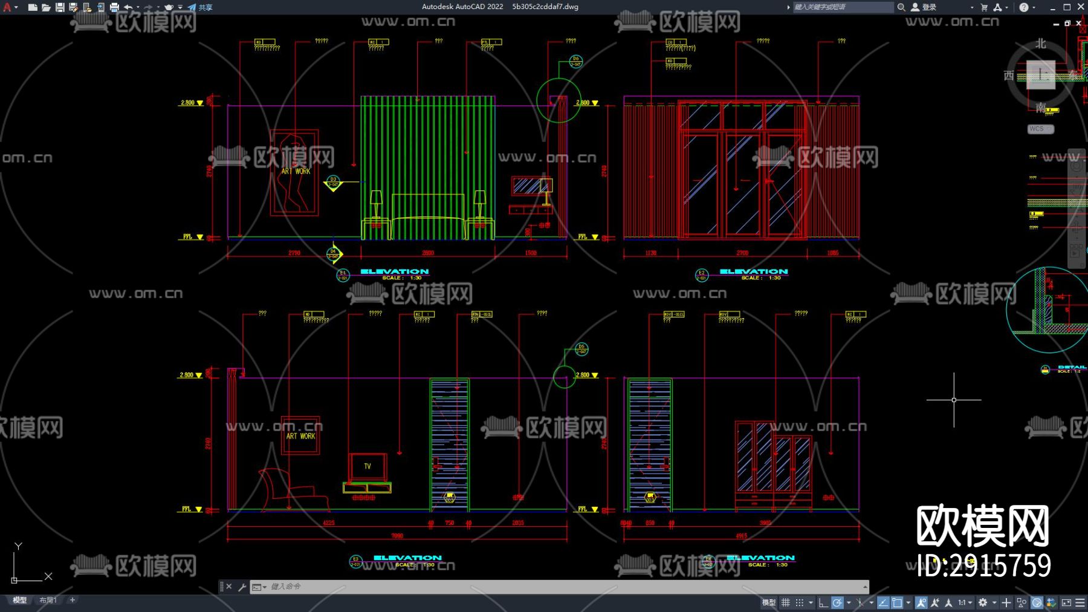The width and height of the screenshot is (1088, 612).
Task: Click the Open file folder icon
Action: click(46, 7)
